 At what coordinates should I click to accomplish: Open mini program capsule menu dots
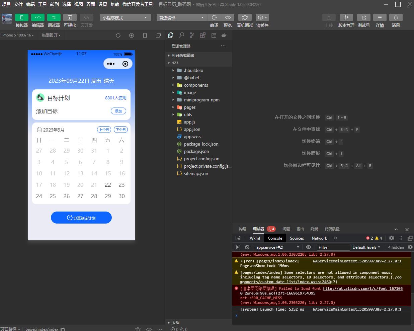click(111, 64)
